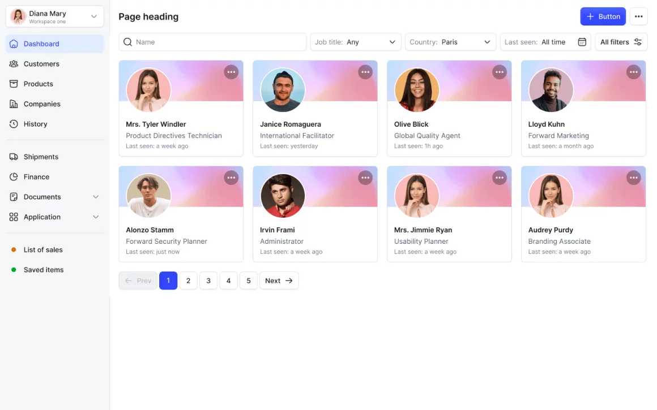Screen dimensions: 657x410
Task: Click the more options icon on Irvin Frami's card
Action: point(365,178)
